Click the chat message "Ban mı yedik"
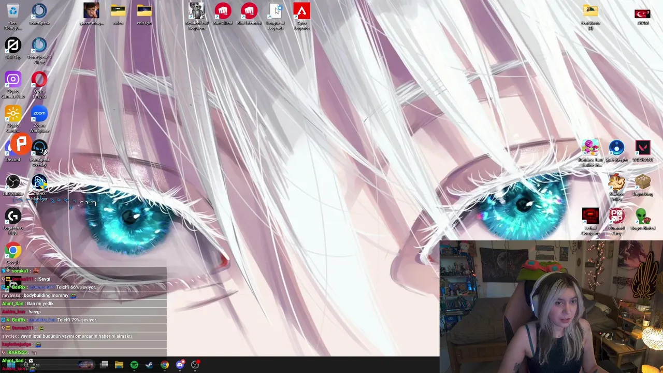 pos(40,304)
